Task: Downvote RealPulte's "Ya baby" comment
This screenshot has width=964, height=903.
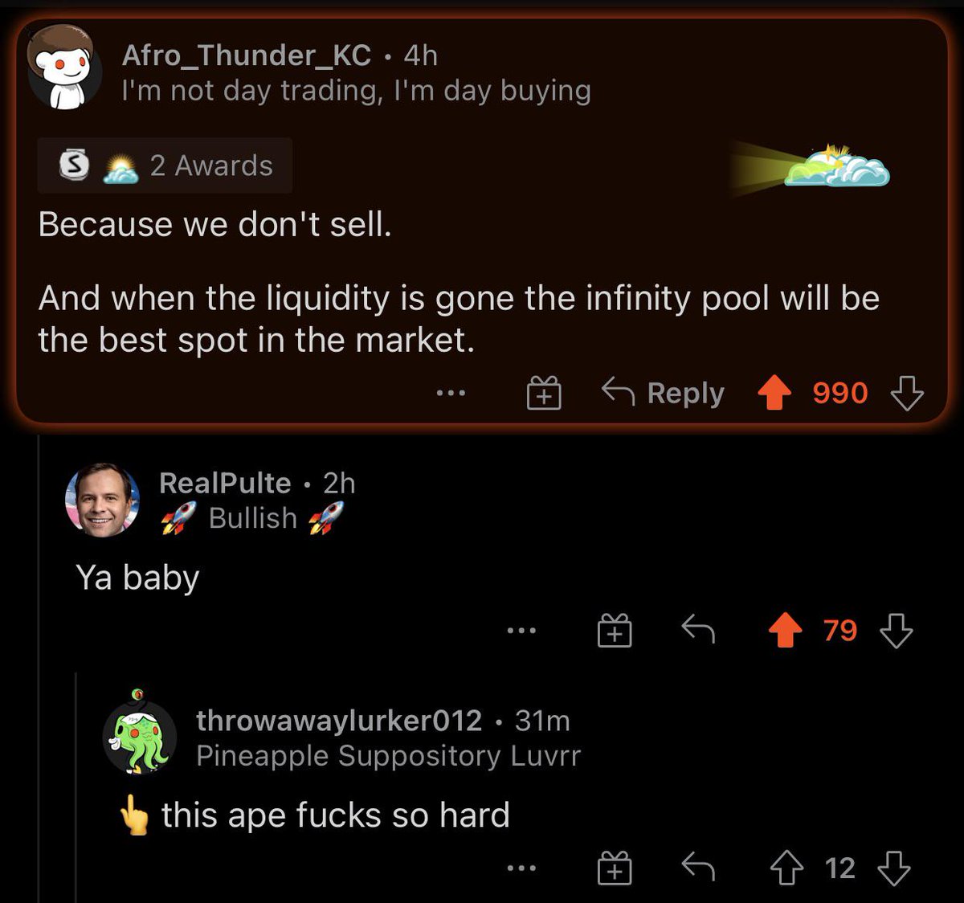Action: click(896, 631)
